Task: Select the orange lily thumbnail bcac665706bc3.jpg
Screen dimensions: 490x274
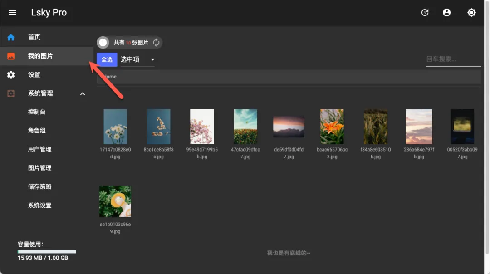Action: 332,127
